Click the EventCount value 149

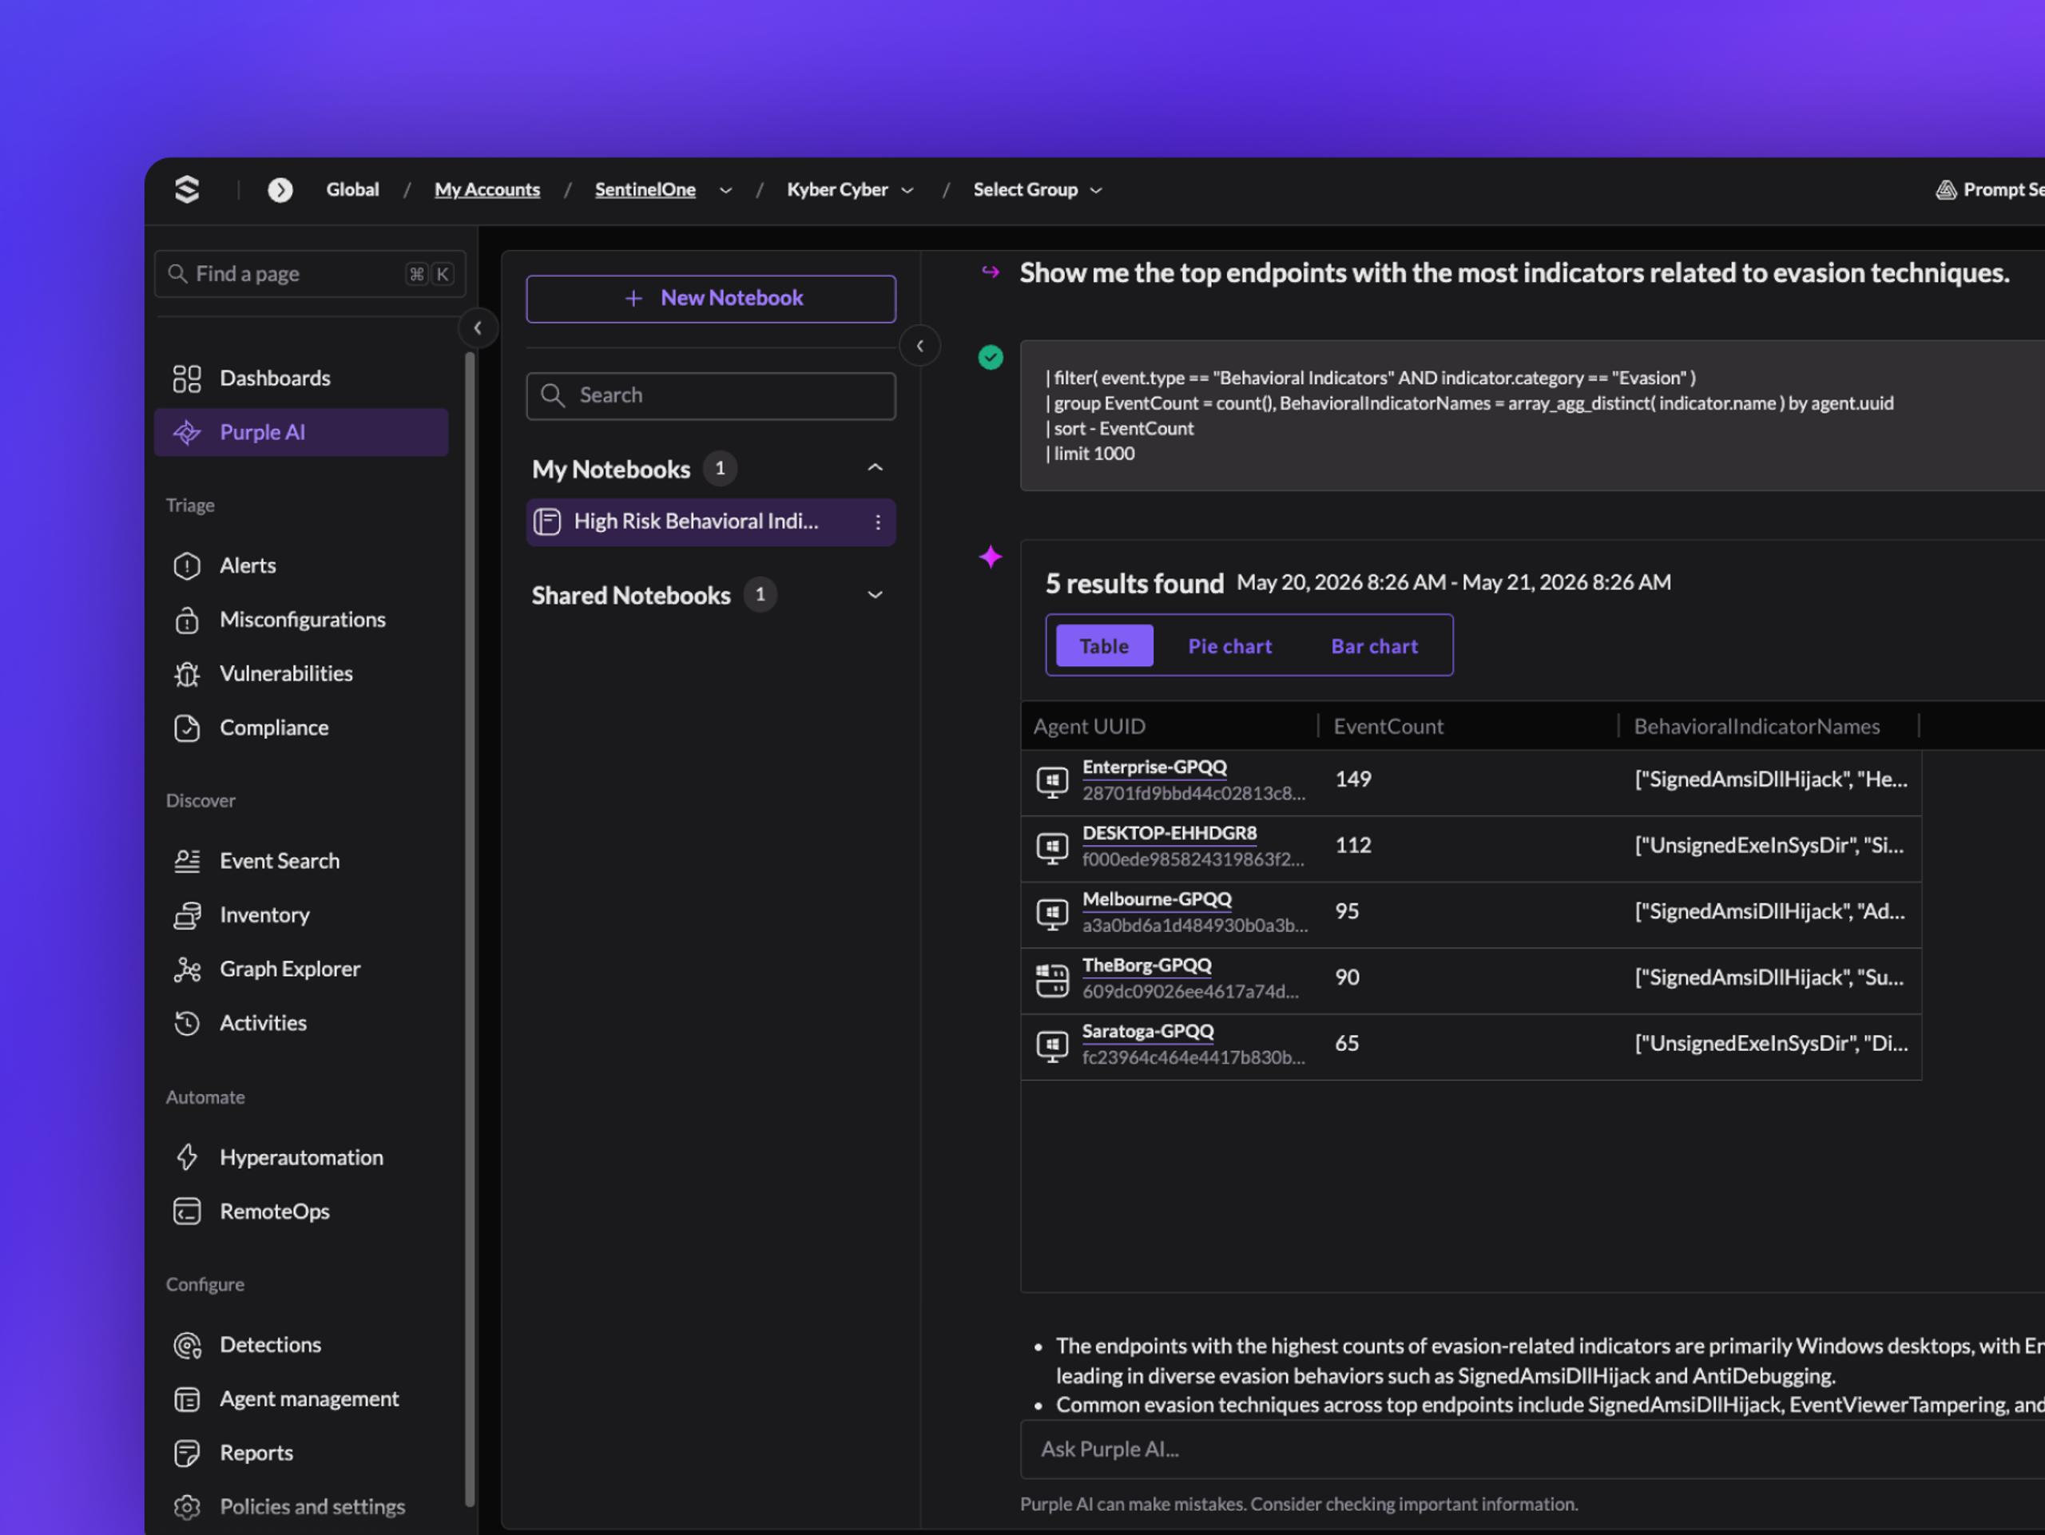1352,779
